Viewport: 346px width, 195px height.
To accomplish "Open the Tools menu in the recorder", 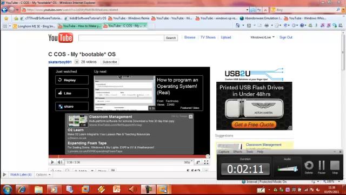I will (x=250, y=152).
